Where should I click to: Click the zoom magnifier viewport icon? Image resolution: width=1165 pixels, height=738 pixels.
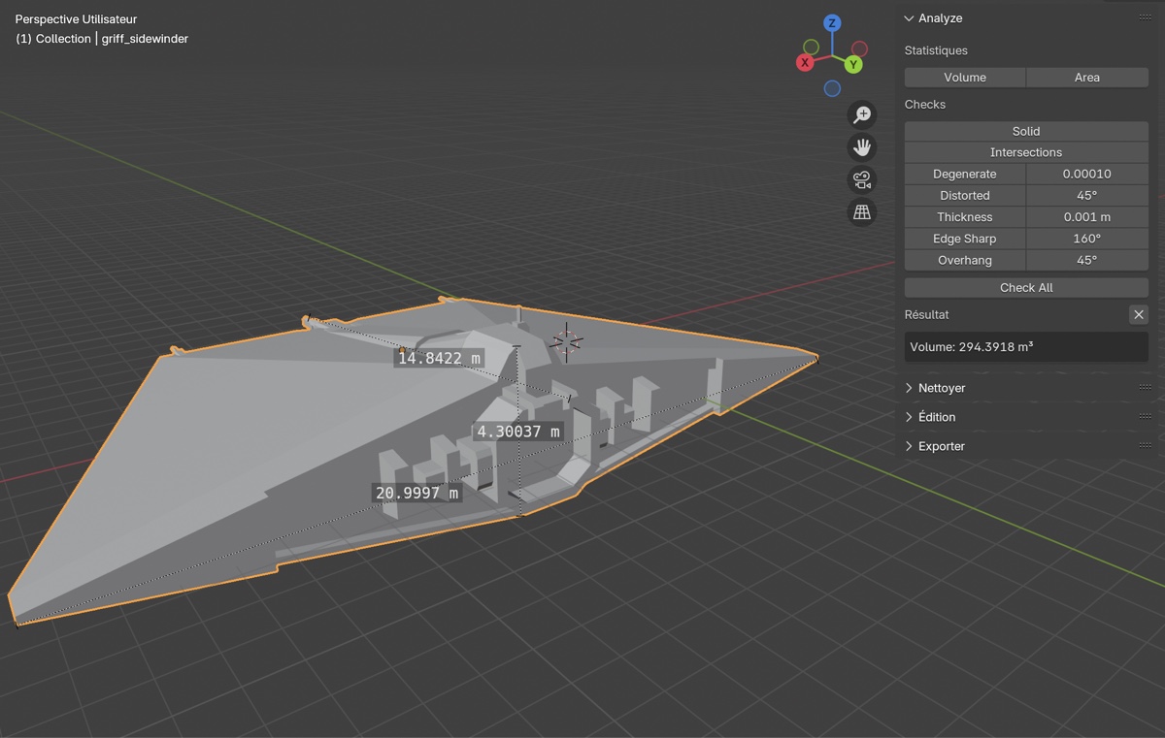coord(861,114)
